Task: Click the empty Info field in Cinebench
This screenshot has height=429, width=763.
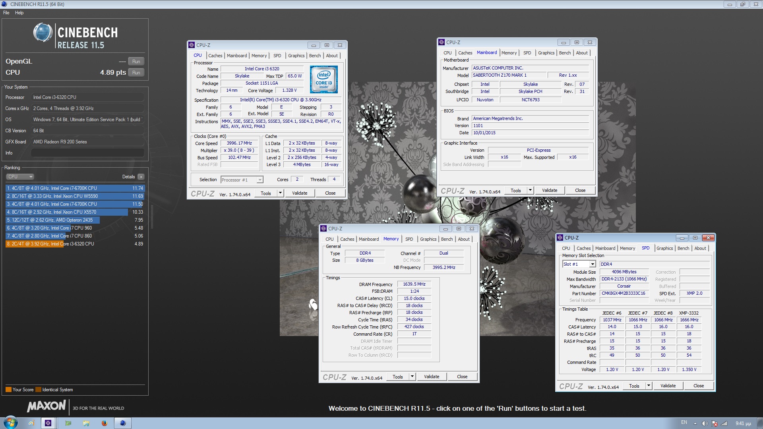Action: [87, 153]
